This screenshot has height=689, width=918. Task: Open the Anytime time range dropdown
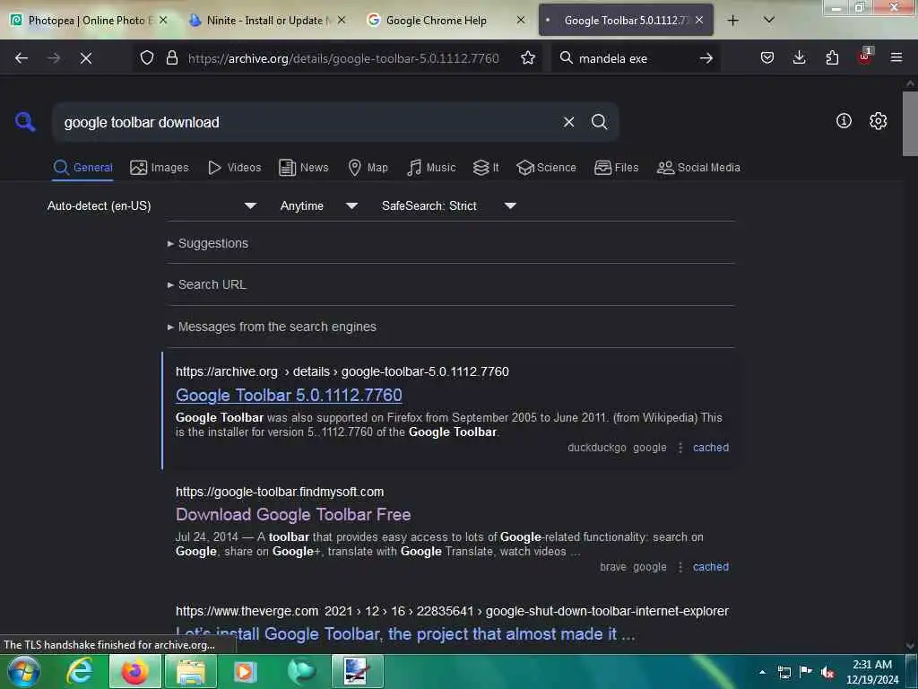coord(318,205)
